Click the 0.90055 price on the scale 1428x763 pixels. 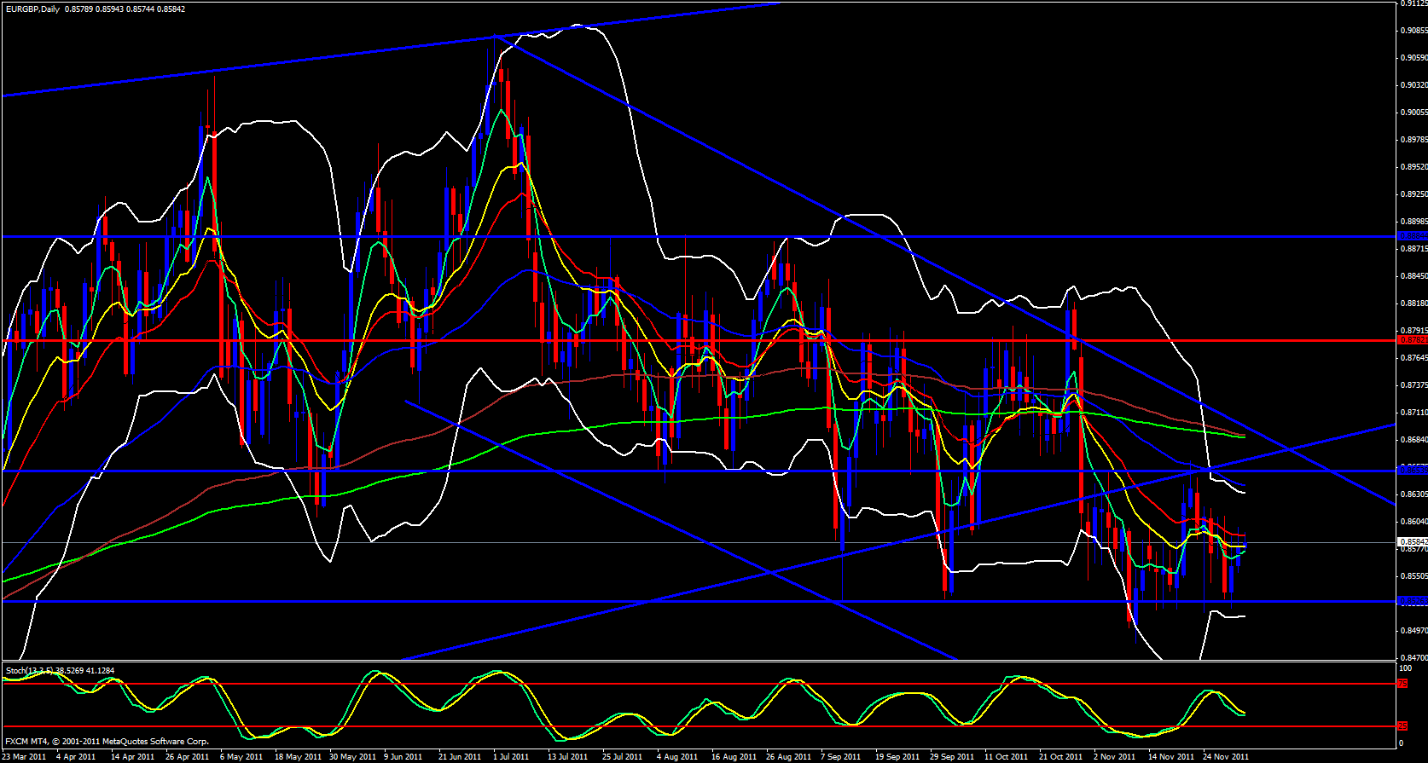click(1413, 113)
